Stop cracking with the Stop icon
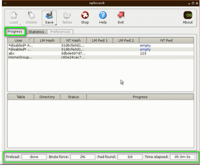This screenshot has width=200, height=165. click(85, 15)
